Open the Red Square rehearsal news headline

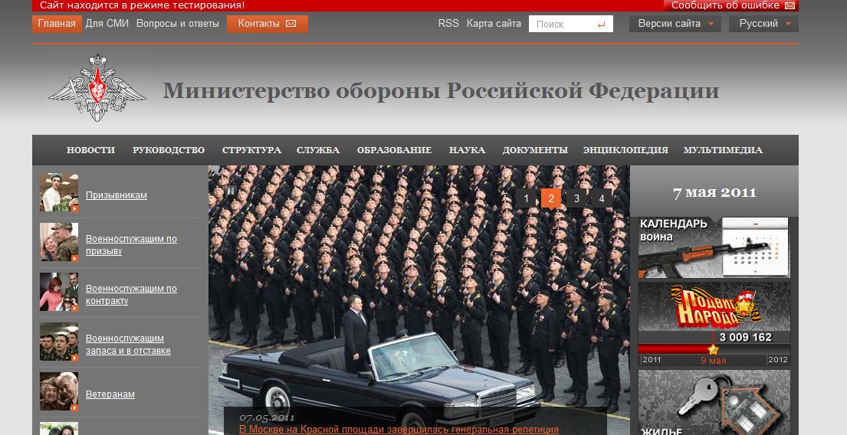click(x=399, y=430)
